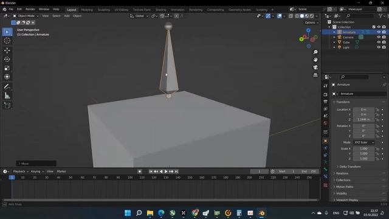The width and height of the screenshot is (389, 219).
Task: Exclude Collection from view layer checkbox
Action: [374, 27]
